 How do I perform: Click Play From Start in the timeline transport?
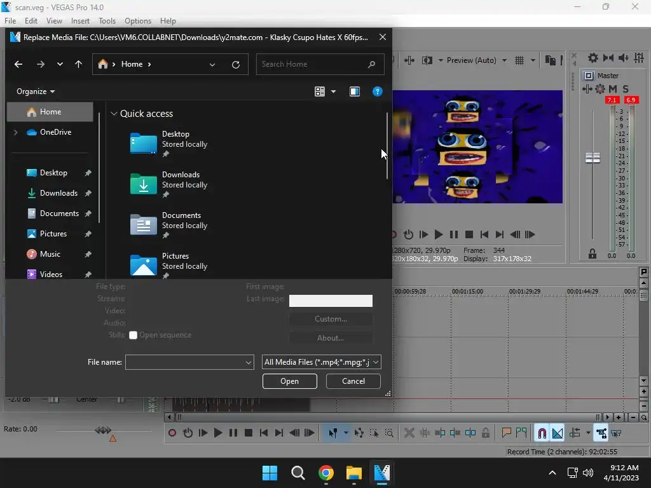(x=203, y=433)
